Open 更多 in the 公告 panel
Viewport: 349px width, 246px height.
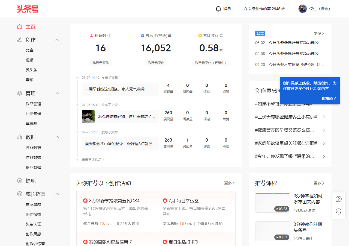pos(319,33)
